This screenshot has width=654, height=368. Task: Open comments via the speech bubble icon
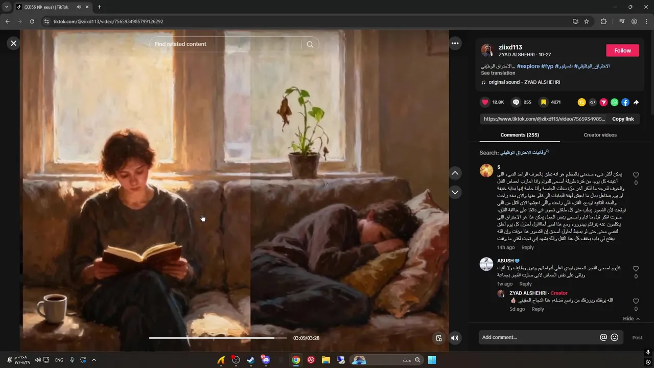(x=516, y=102)
